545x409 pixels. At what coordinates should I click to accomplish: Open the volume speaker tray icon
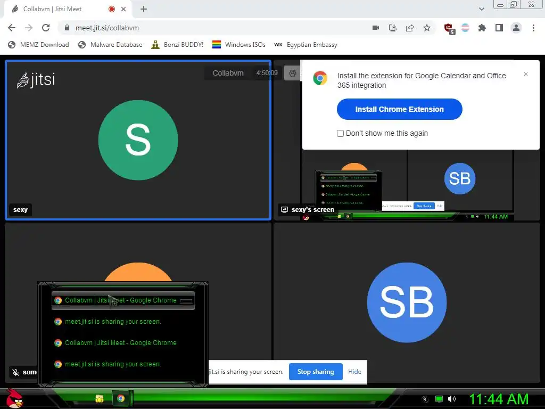tap(452, 399)
